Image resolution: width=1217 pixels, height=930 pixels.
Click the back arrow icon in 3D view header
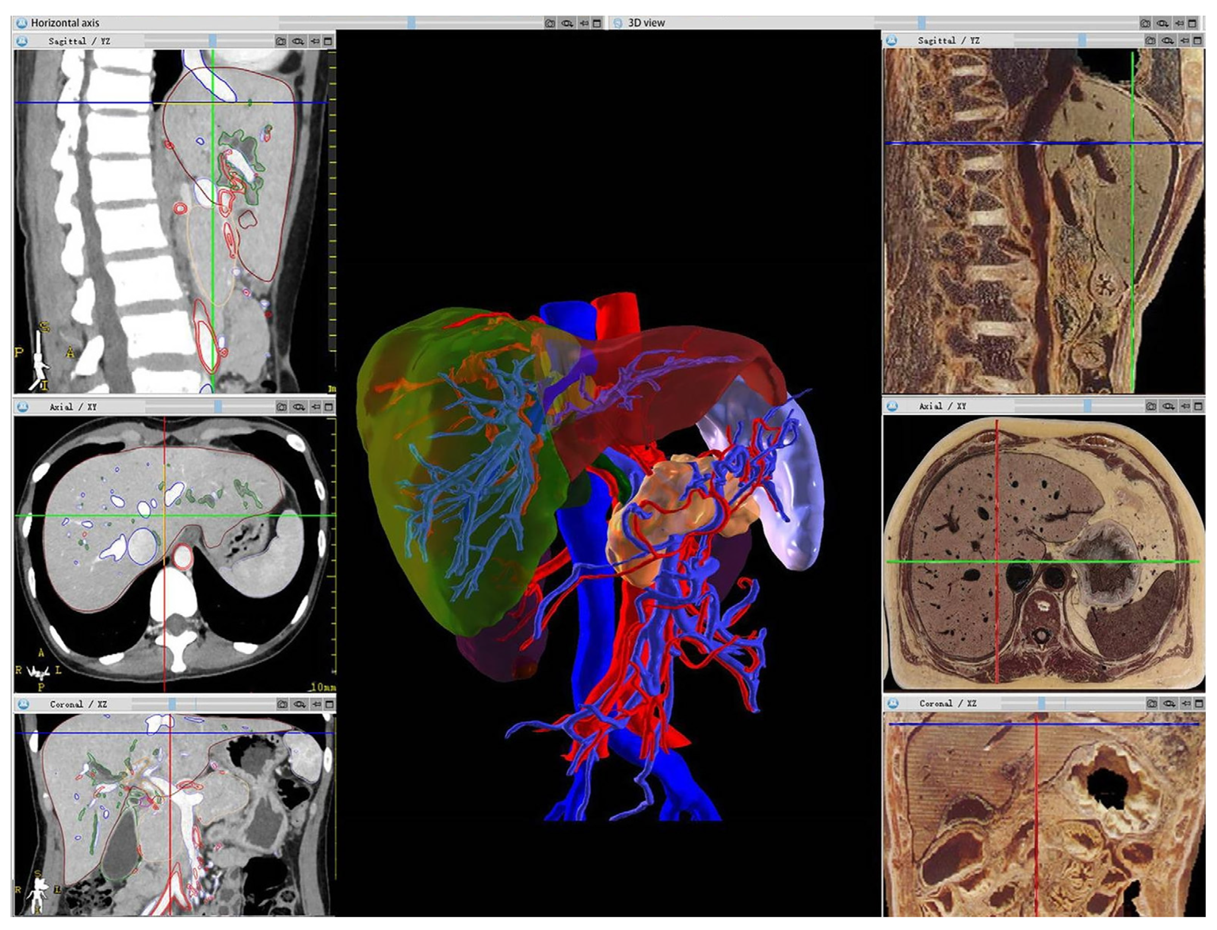pyautogui.click(x=1179, y=23)
